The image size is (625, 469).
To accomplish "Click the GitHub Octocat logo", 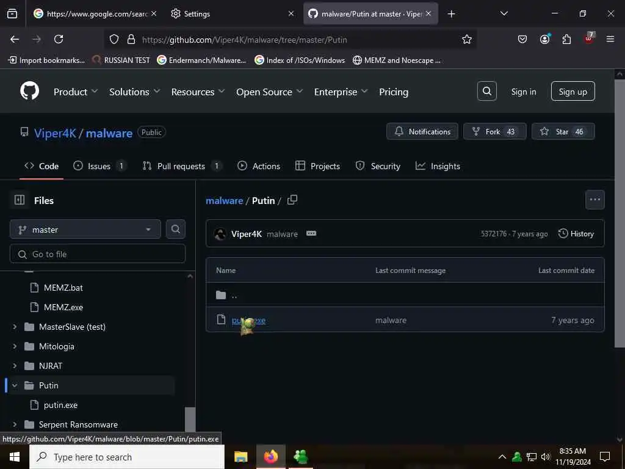I will (29, 92).
